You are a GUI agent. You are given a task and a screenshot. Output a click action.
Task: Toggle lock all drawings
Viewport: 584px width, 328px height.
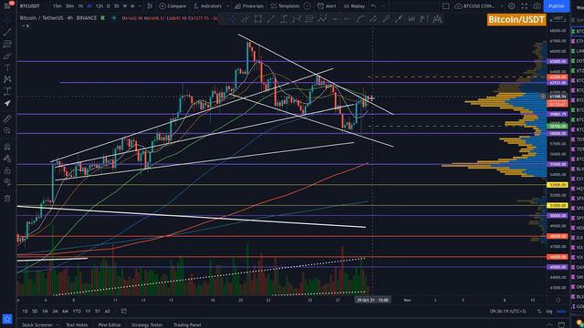(7, 170)
